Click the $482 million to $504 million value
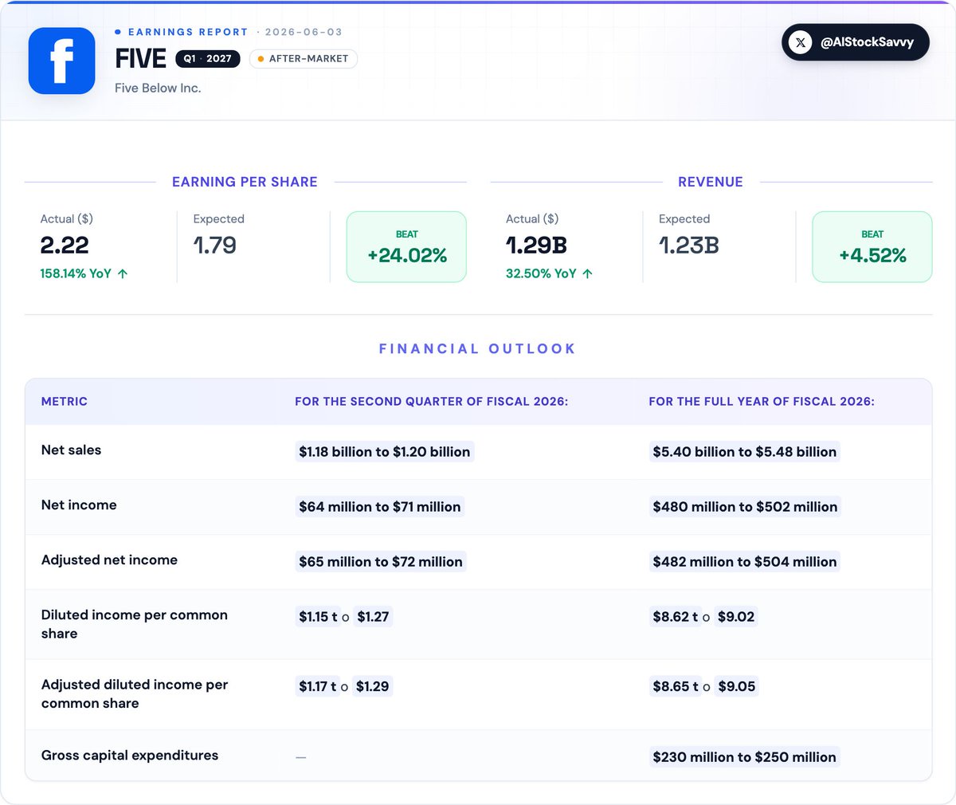The height and width of the screenshot is (805, 956). 745,562
